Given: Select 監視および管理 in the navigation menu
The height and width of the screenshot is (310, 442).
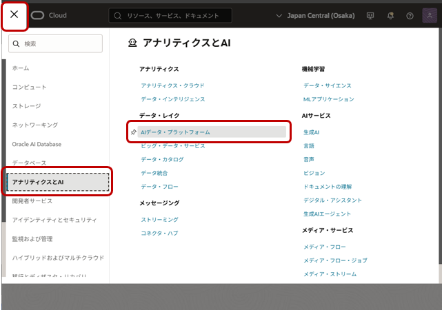Looking at the screenshot, I should click(32, 239).
